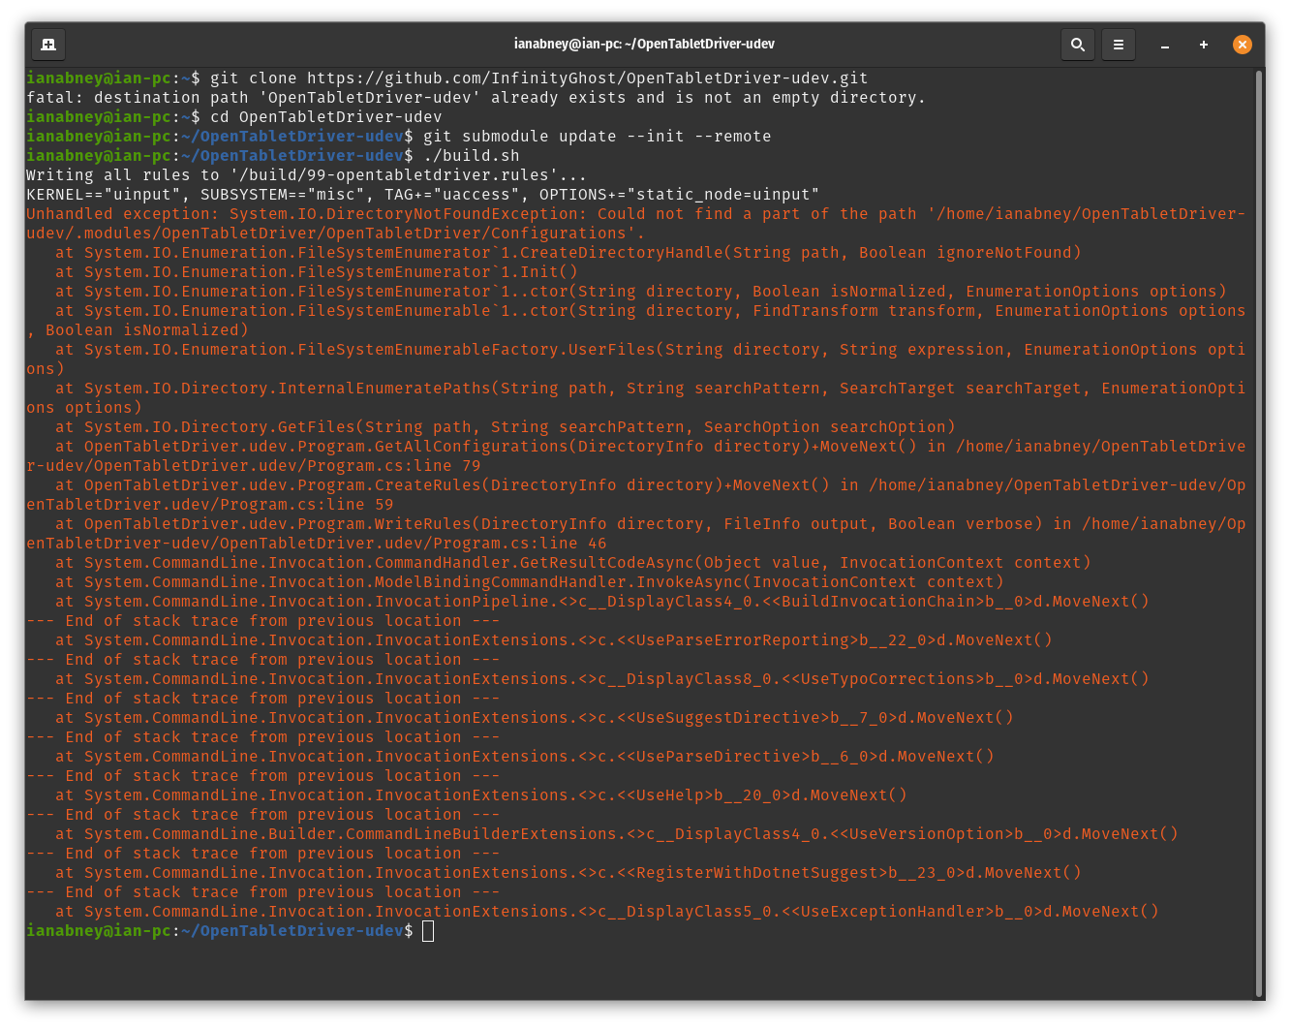Image resolution: width=1290 pixels, height=1028 pixels.
Task: Click the 'UseExceptionHandler' stack line
Action: pyautogui.click(x=607, y=911)
